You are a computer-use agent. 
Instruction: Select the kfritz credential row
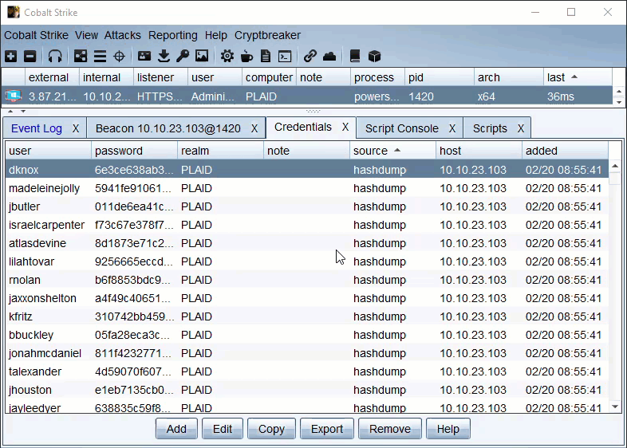tap(306, 316)
